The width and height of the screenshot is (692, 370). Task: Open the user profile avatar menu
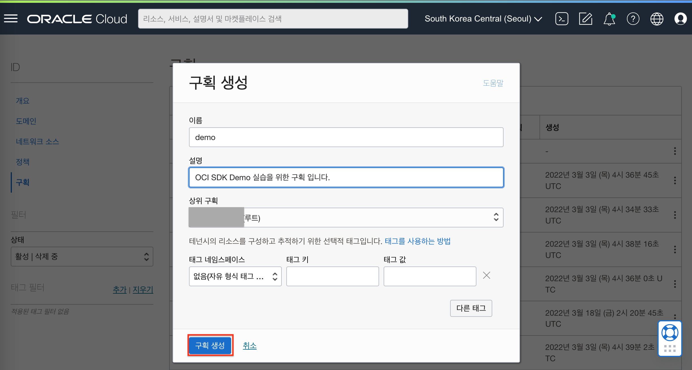[x=680, y=19]
